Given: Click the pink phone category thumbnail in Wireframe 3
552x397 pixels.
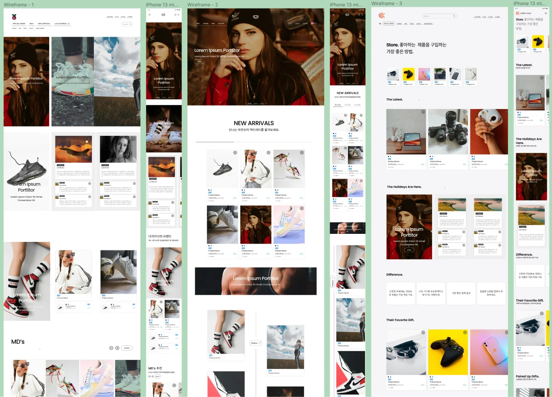Looking at the screenshot, I should click(x=423, y=75).
